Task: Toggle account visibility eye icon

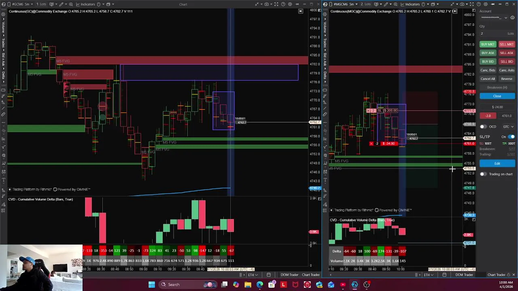Action: coord(512,18)
